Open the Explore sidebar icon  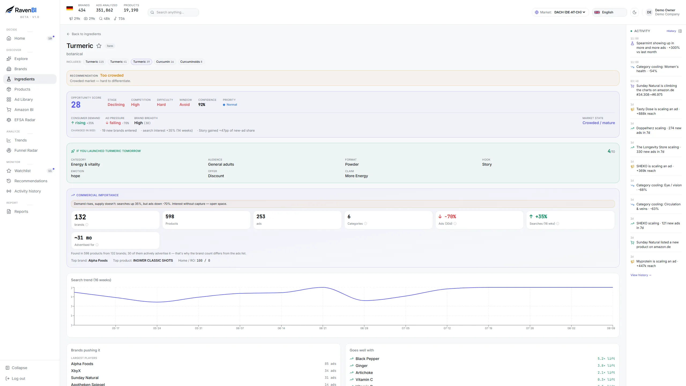pos(9,59)
